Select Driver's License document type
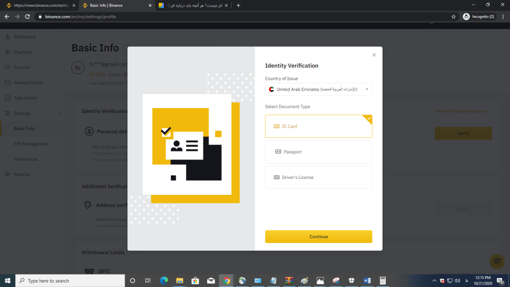This screenshot has width=510, height=287. [318, 177]
